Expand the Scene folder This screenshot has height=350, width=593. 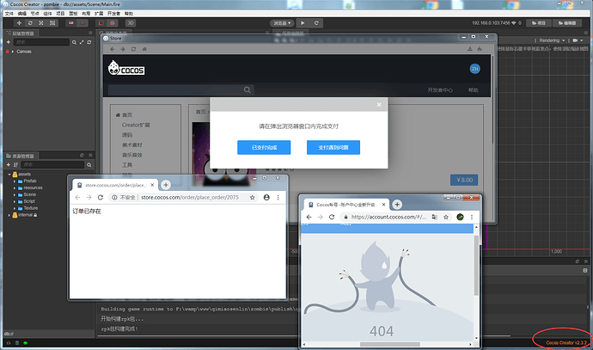15,195
